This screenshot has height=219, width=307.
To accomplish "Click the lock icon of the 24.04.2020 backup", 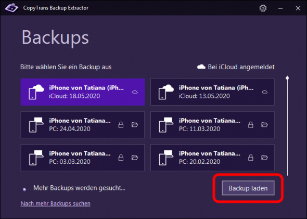I will point(121,125).
